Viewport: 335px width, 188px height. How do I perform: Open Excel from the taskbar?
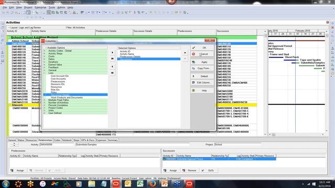[140, 184]
